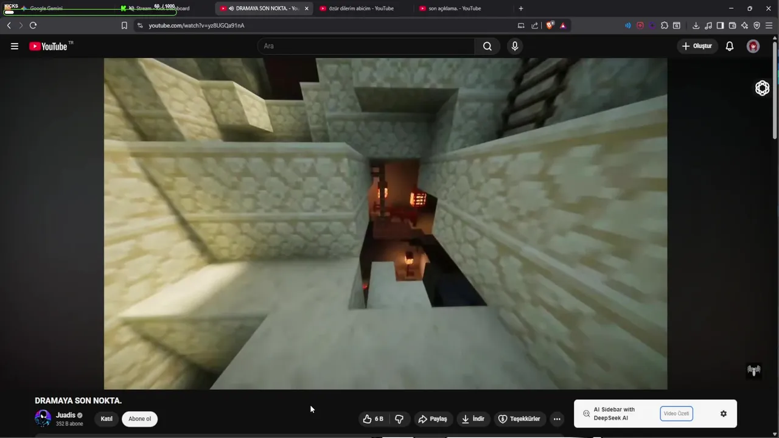
Task: Click the window-with-magnifier toolbar icon
Action: pyautogui.click(x=677, y=26)
